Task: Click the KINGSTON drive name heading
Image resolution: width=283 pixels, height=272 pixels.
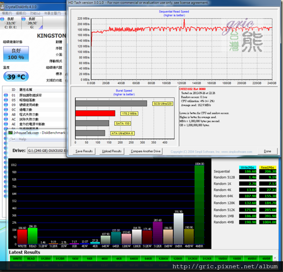Action: (x=52, y=36)
